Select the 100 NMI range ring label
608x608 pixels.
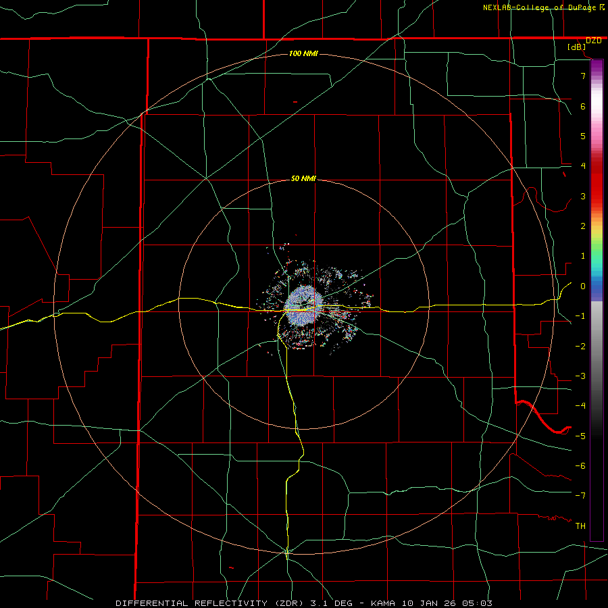coord(303,53)
